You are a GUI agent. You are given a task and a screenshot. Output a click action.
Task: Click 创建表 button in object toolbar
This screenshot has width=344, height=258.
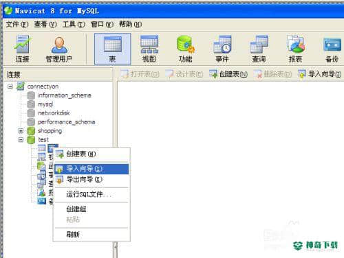click(228, 74)
